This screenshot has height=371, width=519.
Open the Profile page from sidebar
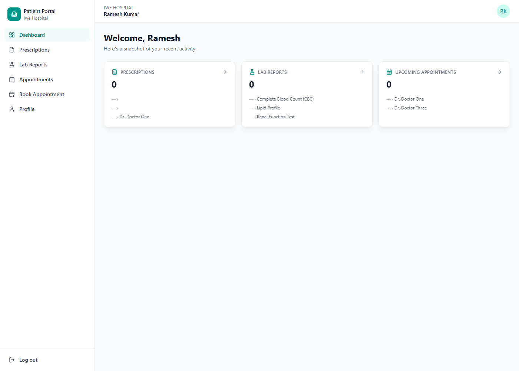(x=47, y=109)
